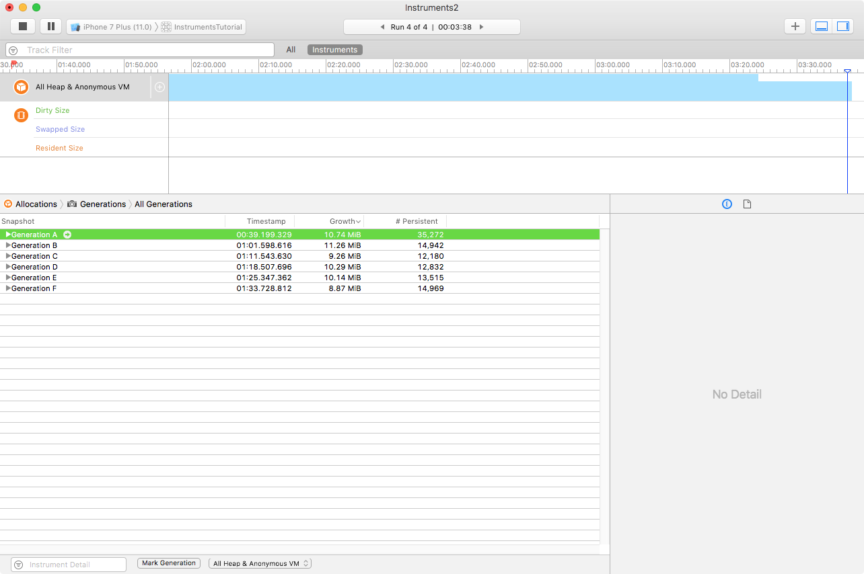864x574 pixels.
Task: Open the Instrument Detail filter options icon
Action: (x=19, y=565)
